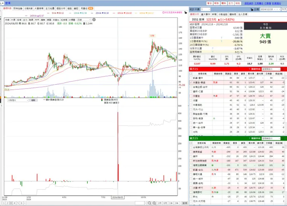Image resolution: width=287 pixels, height=206 pixels.
Task: Open the 賣方15 關鍵券商 dropdown
Action: click(271, 138)
